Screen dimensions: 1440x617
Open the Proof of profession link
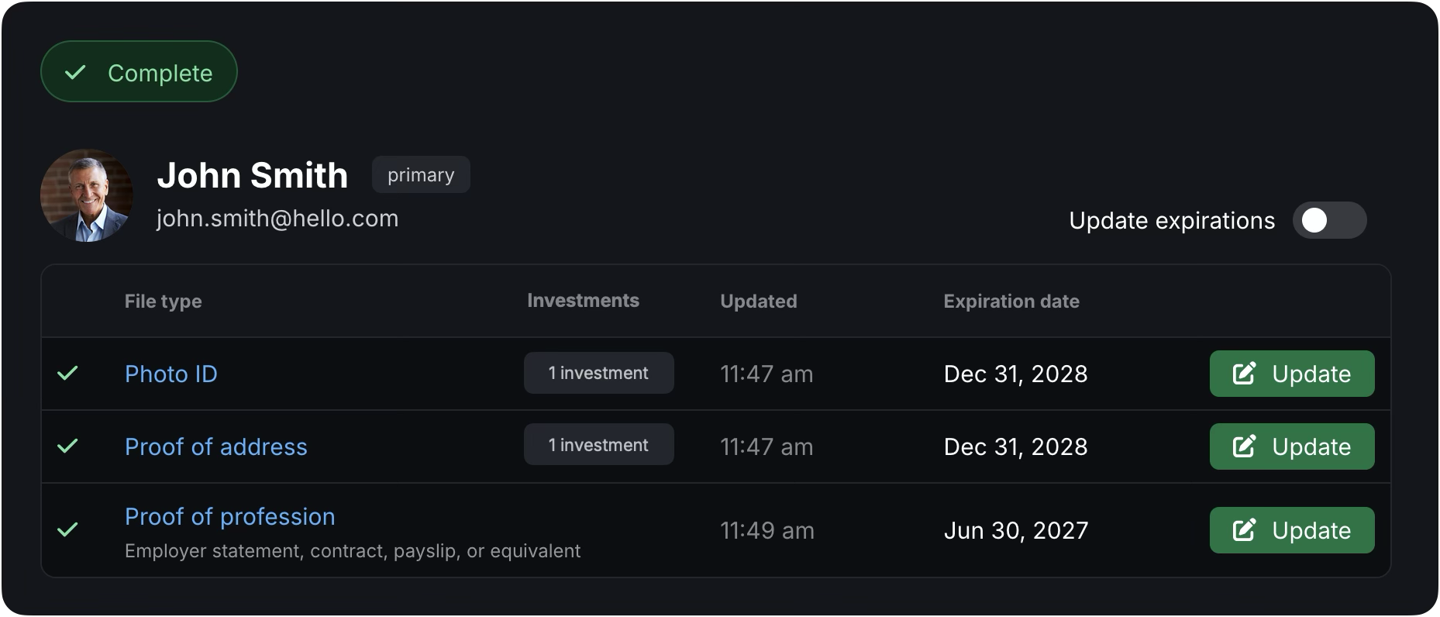coord(230,516)
